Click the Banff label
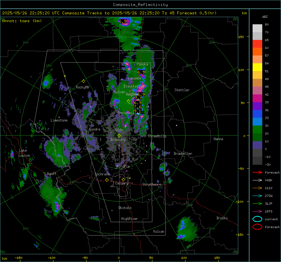This screenshot has width=281, height=262. 52,174
